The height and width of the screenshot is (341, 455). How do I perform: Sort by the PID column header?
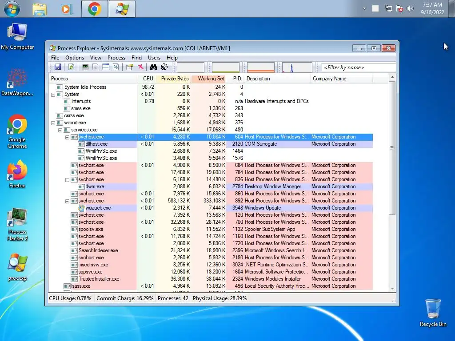pyautogui.click(x=235, y=79)
